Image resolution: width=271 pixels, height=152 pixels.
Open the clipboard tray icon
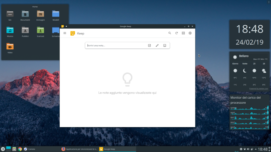pyautogui.click(x=252, y=149)
